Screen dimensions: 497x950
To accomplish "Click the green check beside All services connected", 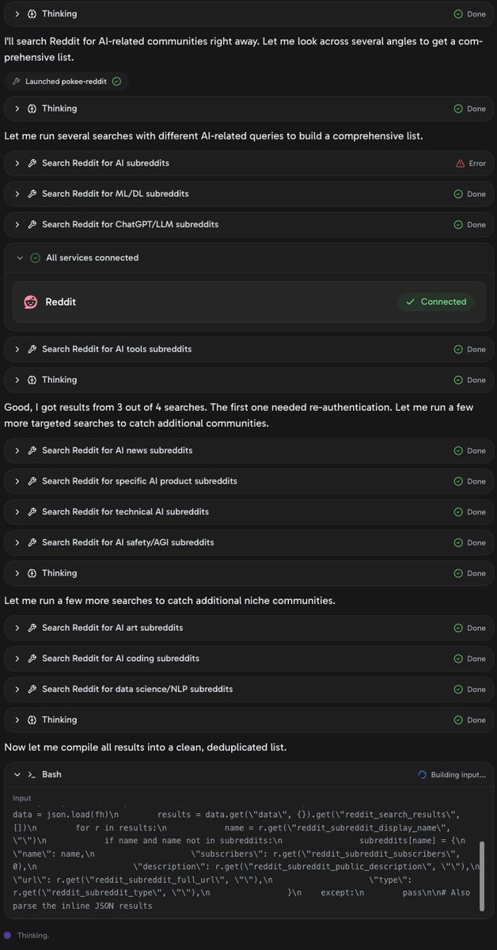I will (x=35, y=258).
